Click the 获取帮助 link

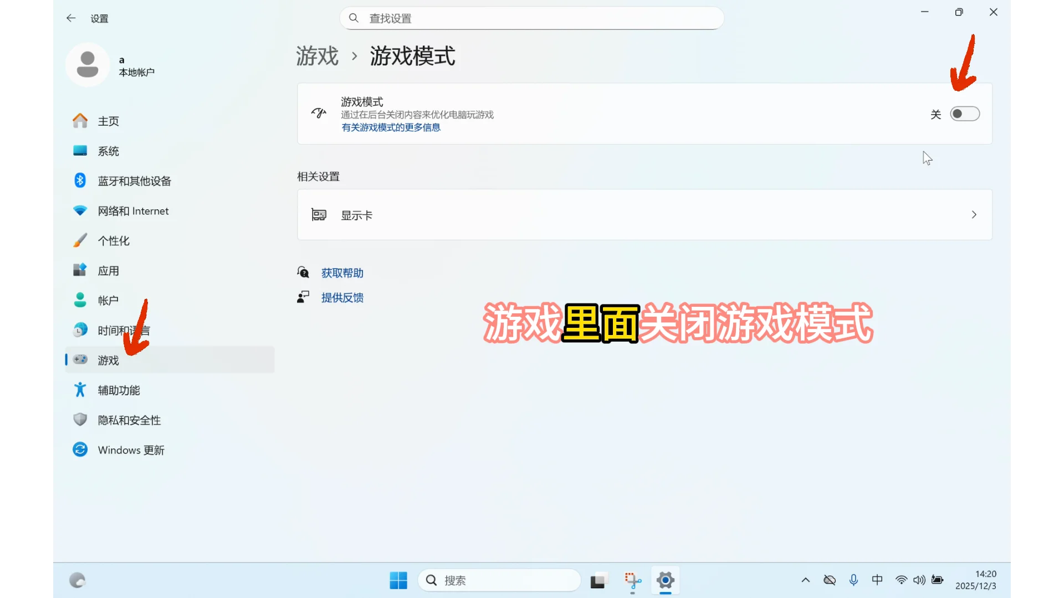[x=341, y=272]
